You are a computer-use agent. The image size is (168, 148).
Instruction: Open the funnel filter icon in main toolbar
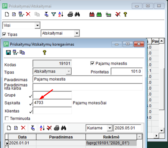pos(53,14)
